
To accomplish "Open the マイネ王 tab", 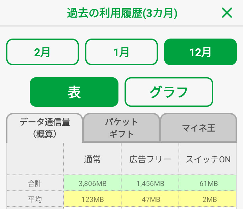I will coord(198,128).
